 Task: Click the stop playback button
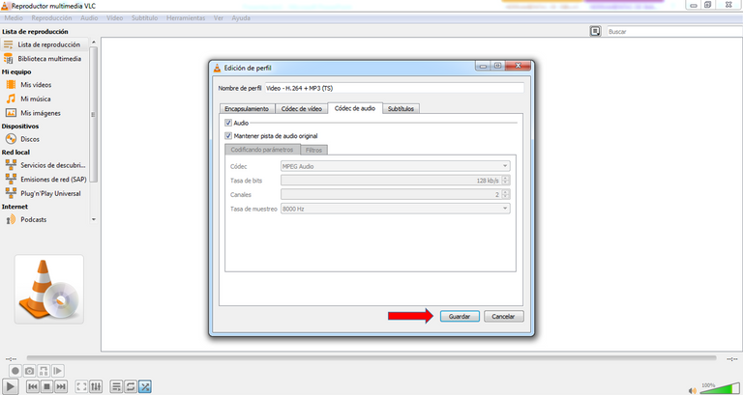(x=46, y=386)
